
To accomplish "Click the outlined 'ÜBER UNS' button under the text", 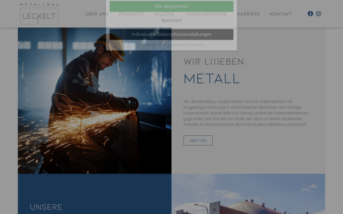I will [x=198, y=140].
